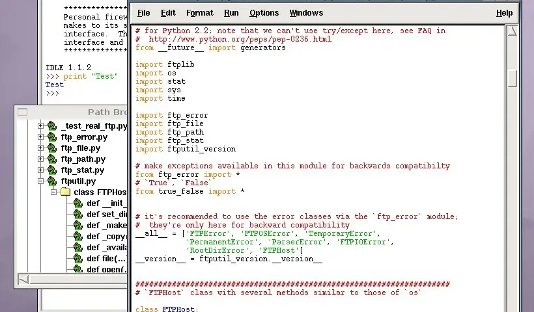The height and width of the screenshot is (312, 534).
Task: Click Python icon beside ftp_error.py
Action: pos(51,137)
